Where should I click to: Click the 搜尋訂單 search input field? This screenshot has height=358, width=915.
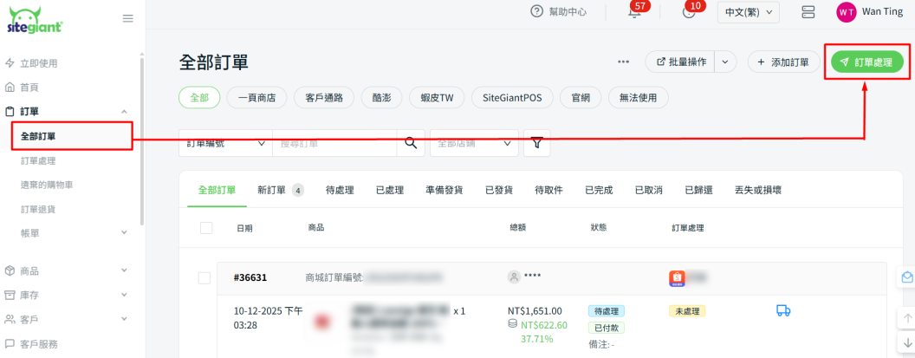tap(334, 143)
